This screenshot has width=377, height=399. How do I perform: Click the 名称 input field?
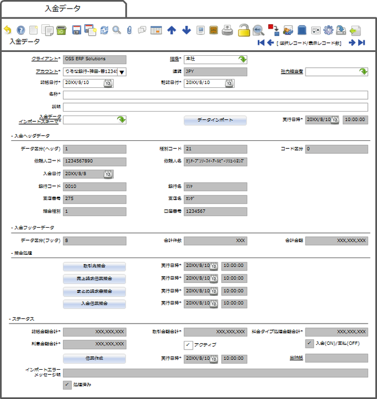click(216, 95)
